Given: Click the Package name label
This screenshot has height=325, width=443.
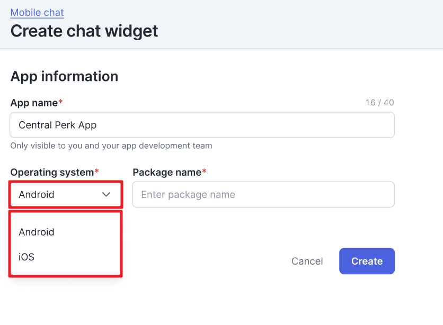Looking at the screenshot, I should point(166,172).
